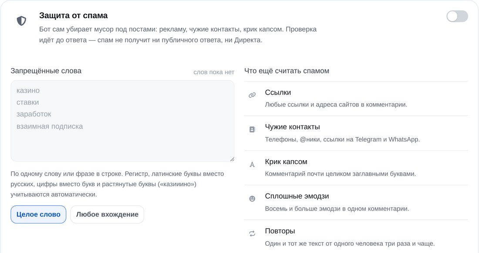Click description Комментарий почти целиком заглавными буквами
This screenshot has height=253, width=479.
tap(341, 174)
